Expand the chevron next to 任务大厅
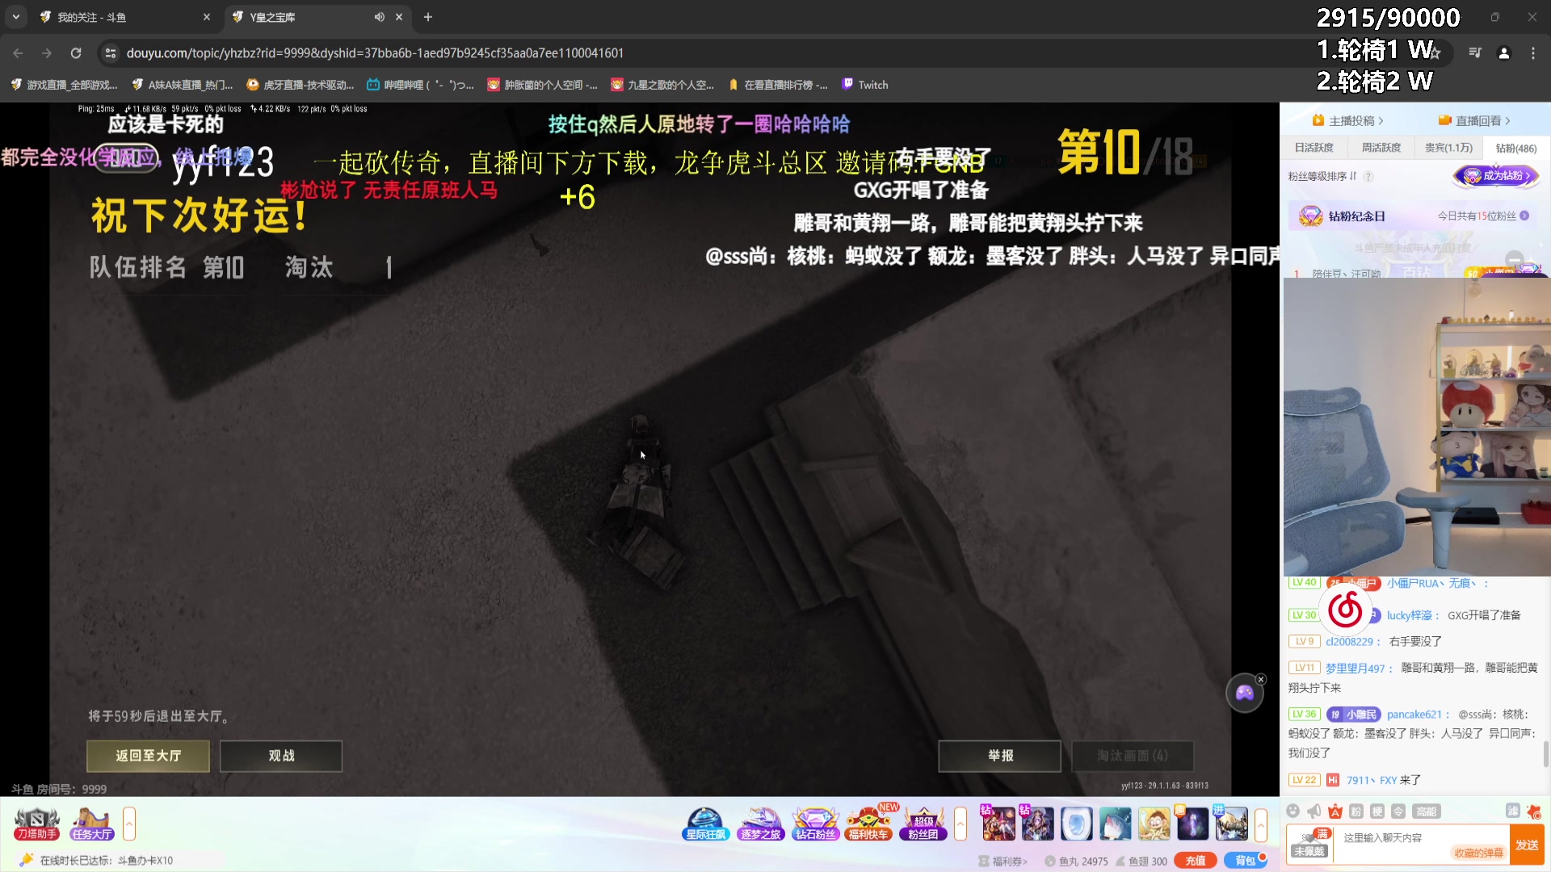 click(128, 824)
